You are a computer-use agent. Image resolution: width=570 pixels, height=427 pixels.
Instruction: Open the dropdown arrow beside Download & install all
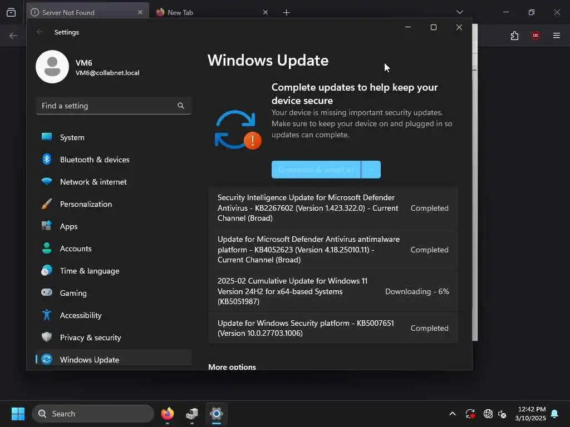(x=371, y=170)
